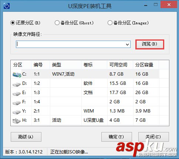Screen dimensions: 179x159
Task: Select the WIN7,活动 type cell
Action: (63, 74)
